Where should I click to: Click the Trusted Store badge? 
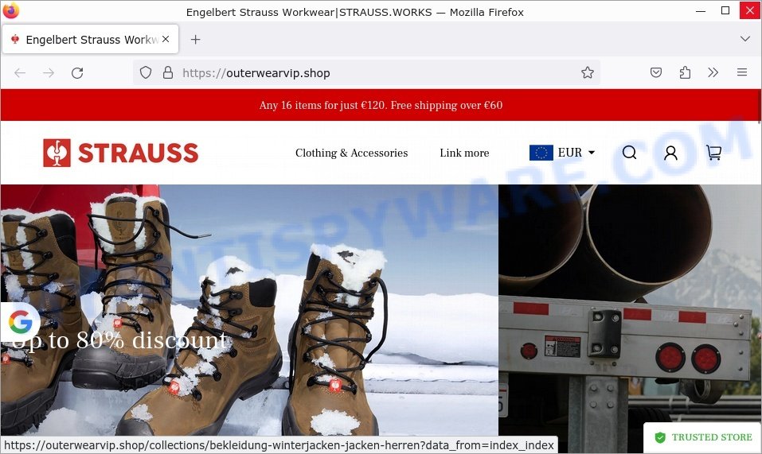pos(703,437)
